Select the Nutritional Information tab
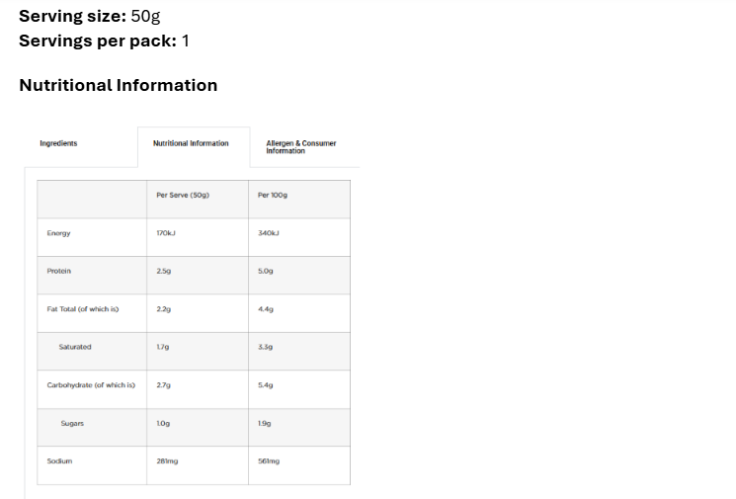 (x=191, y=143)
